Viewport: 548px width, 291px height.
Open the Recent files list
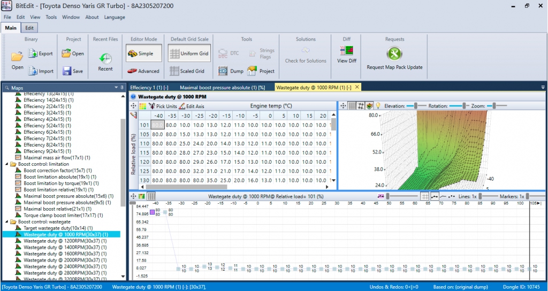point(105,62)
